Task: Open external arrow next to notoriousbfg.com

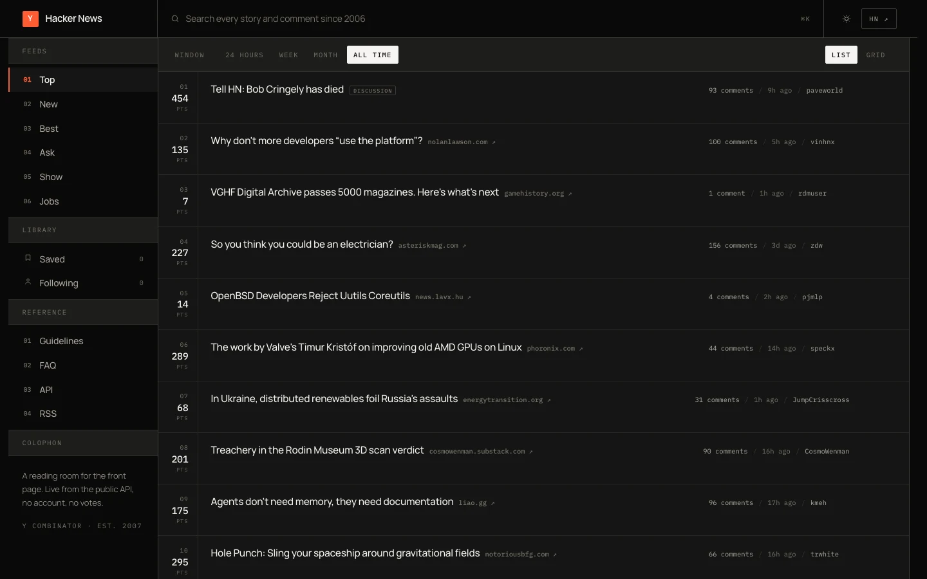Action: [x=555, y=555]
